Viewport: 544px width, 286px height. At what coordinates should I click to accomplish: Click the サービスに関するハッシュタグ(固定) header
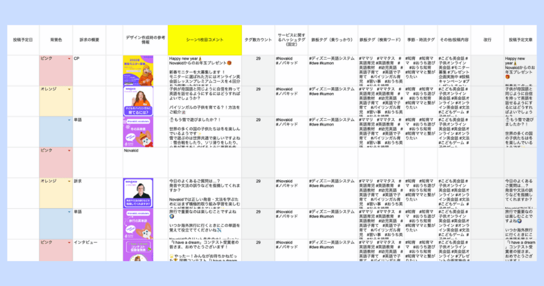(x=292, y=40)
